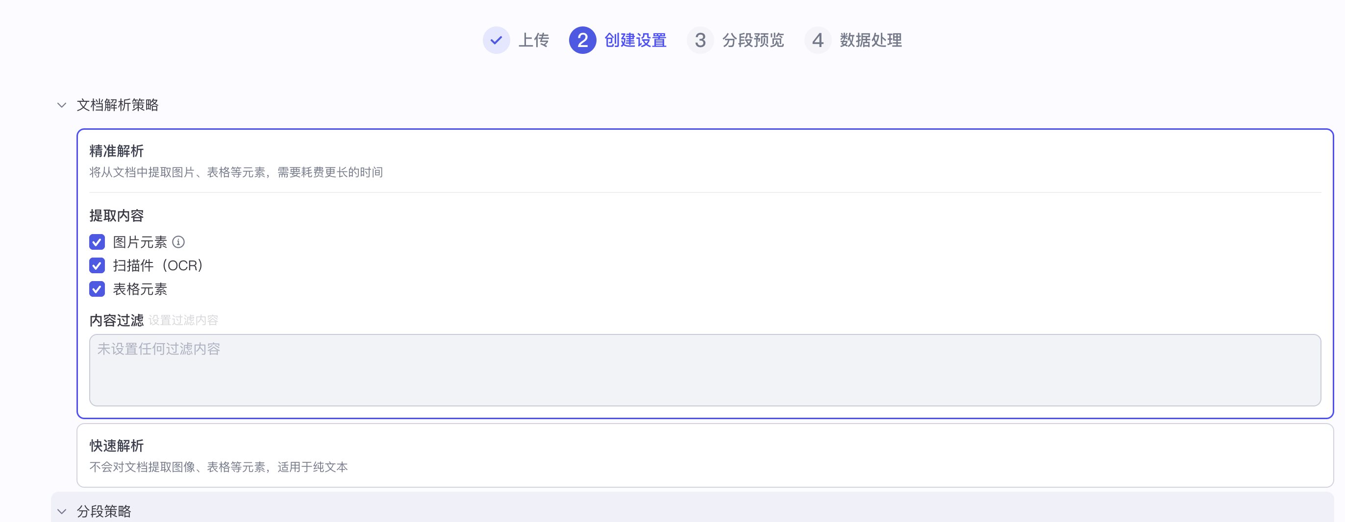The height and width of the screenshot is (522, 1345).
Task: Click the 分段策略 section title
Action: coord(104,511)
